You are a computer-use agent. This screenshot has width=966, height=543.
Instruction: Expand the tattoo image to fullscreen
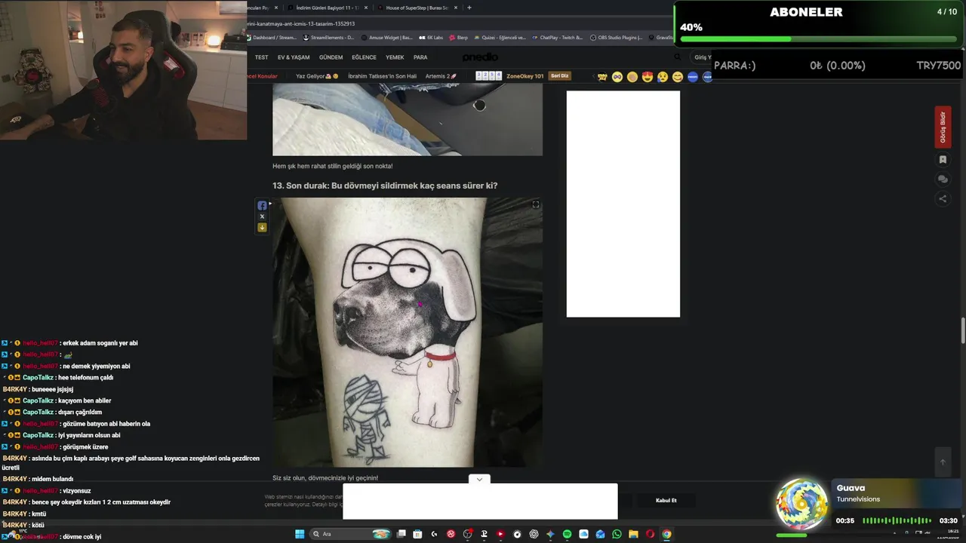(535, 204)
